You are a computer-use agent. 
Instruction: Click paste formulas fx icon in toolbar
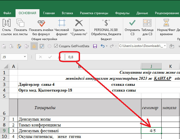point(12,46)
